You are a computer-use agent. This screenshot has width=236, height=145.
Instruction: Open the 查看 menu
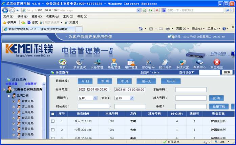coord(37,16)
